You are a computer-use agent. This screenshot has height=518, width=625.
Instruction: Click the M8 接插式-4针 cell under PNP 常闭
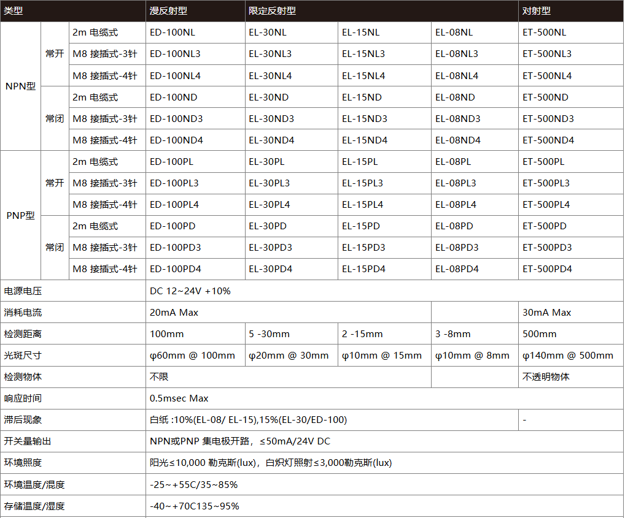(x=106, y=269)
